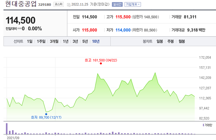Click the 127,287 axis label

[x=205, y=88]
